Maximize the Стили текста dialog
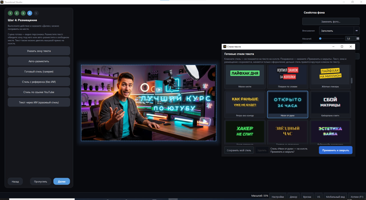The width and height of the screenshot is (366, 200). (x=342, y=46)
